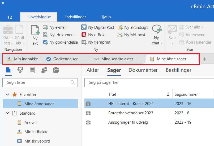Switch to the Godkendelser list tab
Image resolution: width=214 pixels, height=146 pixels.
click(62, 59)
